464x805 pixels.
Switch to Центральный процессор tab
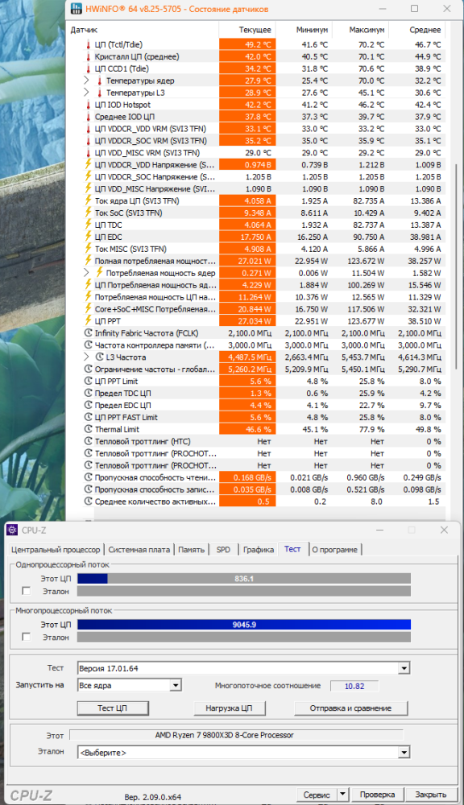(56, 549)
